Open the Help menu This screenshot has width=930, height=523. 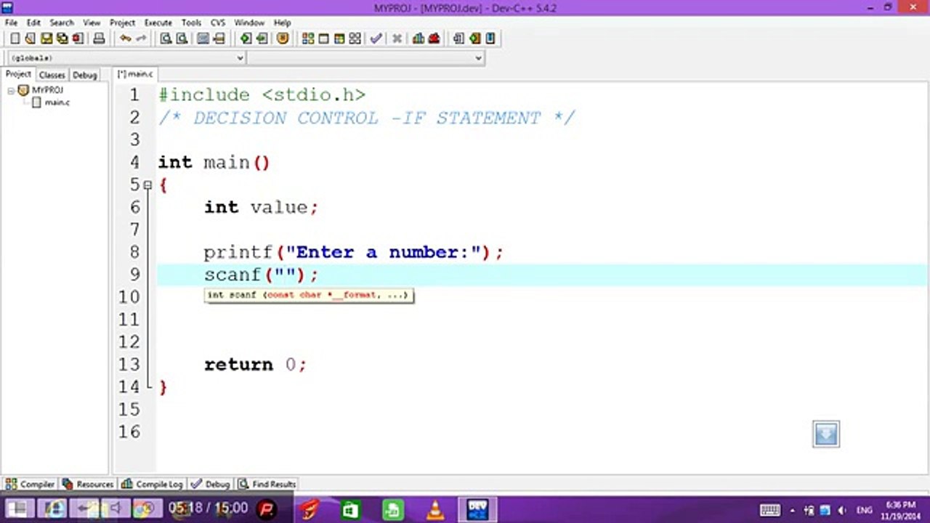[282, 23]
